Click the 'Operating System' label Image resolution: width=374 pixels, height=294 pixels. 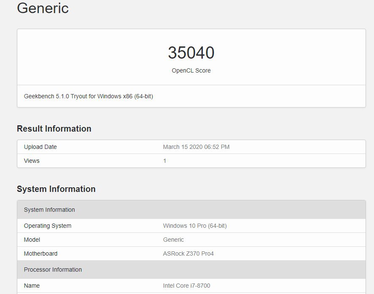[48, 226]
